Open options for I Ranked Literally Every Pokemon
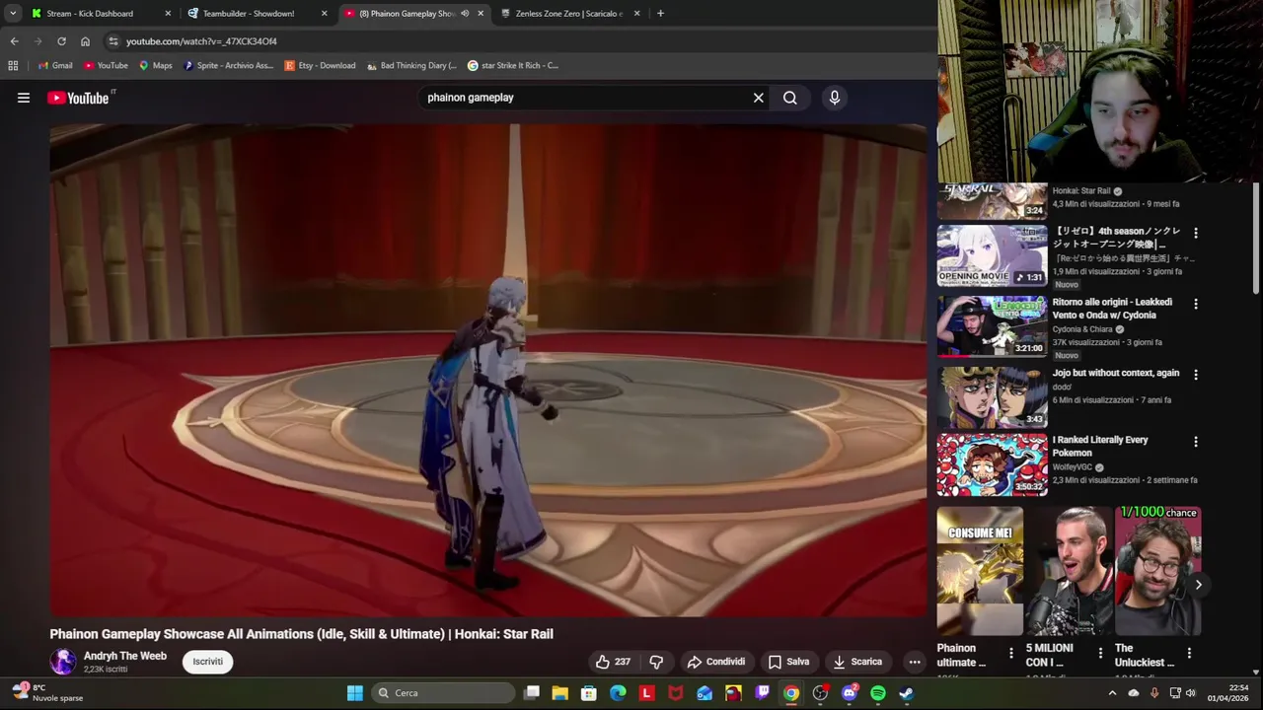 tap(1196, 442)
